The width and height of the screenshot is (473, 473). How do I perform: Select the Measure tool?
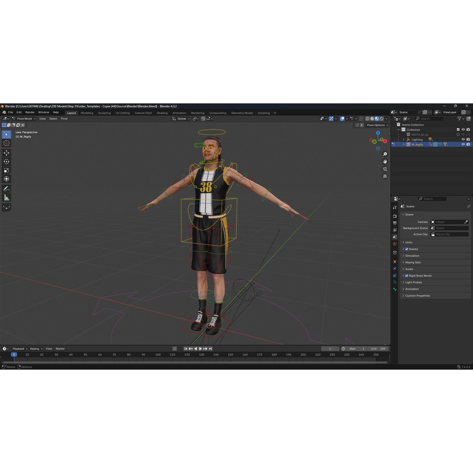[x=6, y=198]
